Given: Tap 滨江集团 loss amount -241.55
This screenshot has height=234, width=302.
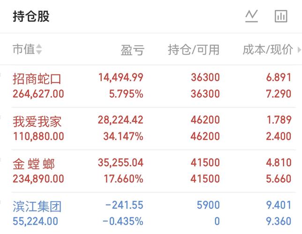Looking at the screenshot, I should coord(124,205).
